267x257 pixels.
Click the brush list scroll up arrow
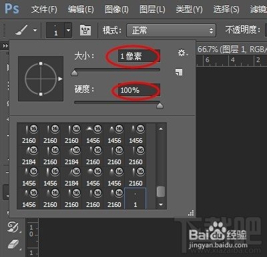161,129
